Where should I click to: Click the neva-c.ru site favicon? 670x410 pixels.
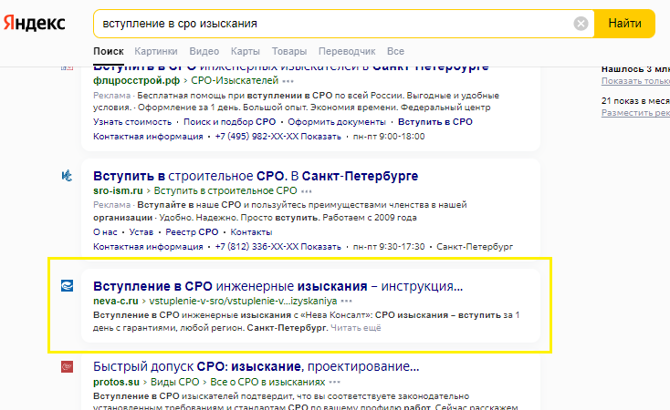point(67,285)
